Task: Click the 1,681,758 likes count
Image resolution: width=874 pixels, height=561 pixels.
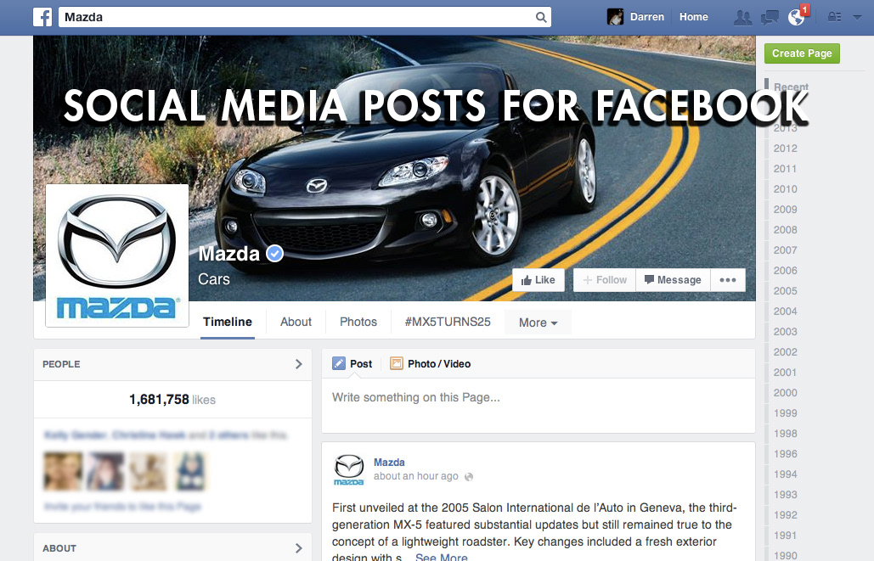Action: tap(172, 400)
